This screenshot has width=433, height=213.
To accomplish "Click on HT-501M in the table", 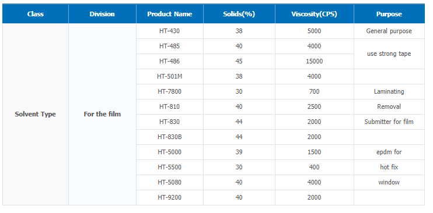I will click(x=170, y=76).
